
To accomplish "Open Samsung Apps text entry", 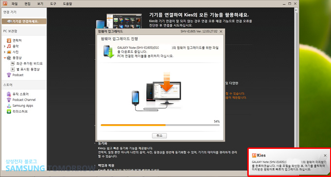I will pyautogui.click(x=23, y=106).
